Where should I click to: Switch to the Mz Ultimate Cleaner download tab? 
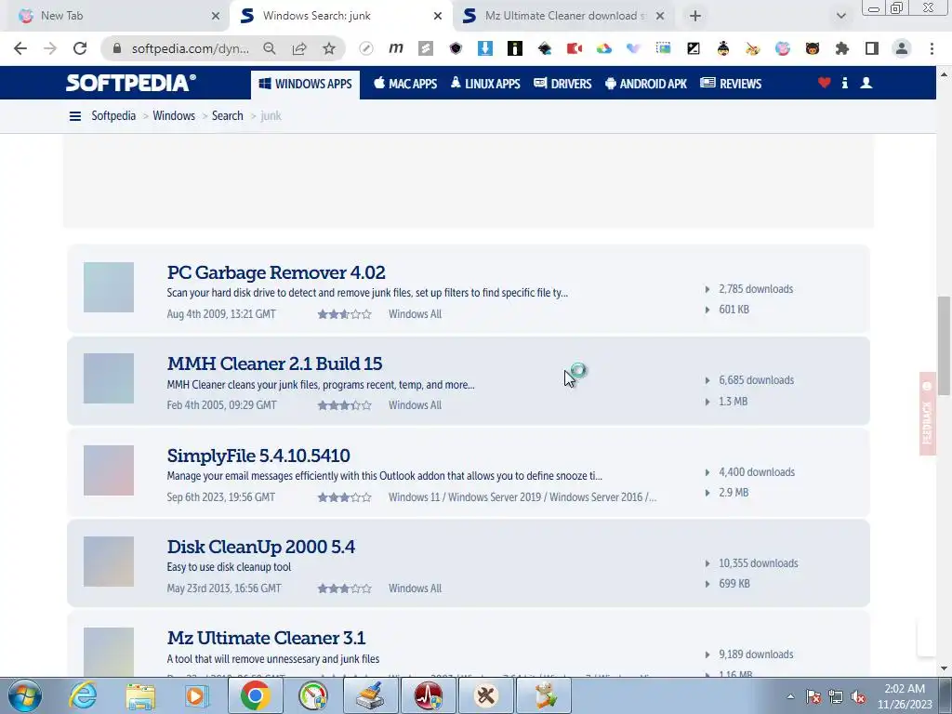tap(562, 16)
